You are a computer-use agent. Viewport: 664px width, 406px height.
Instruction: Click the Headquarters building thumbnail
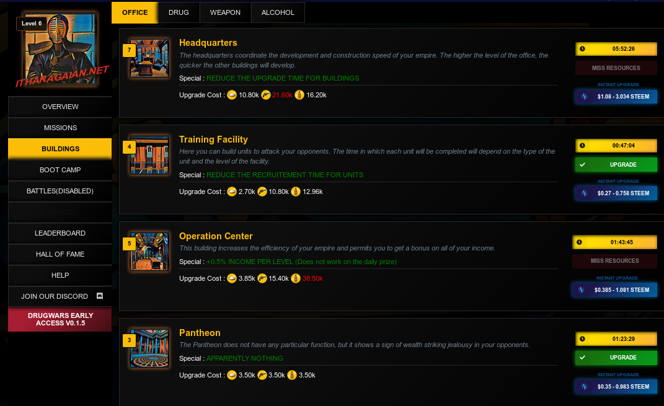tap(149, 58)
